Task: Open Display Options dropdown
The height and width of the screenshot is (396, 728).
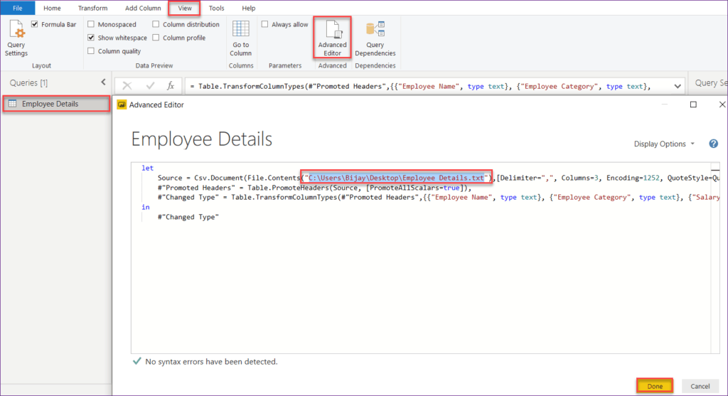Action: [665, 144]
